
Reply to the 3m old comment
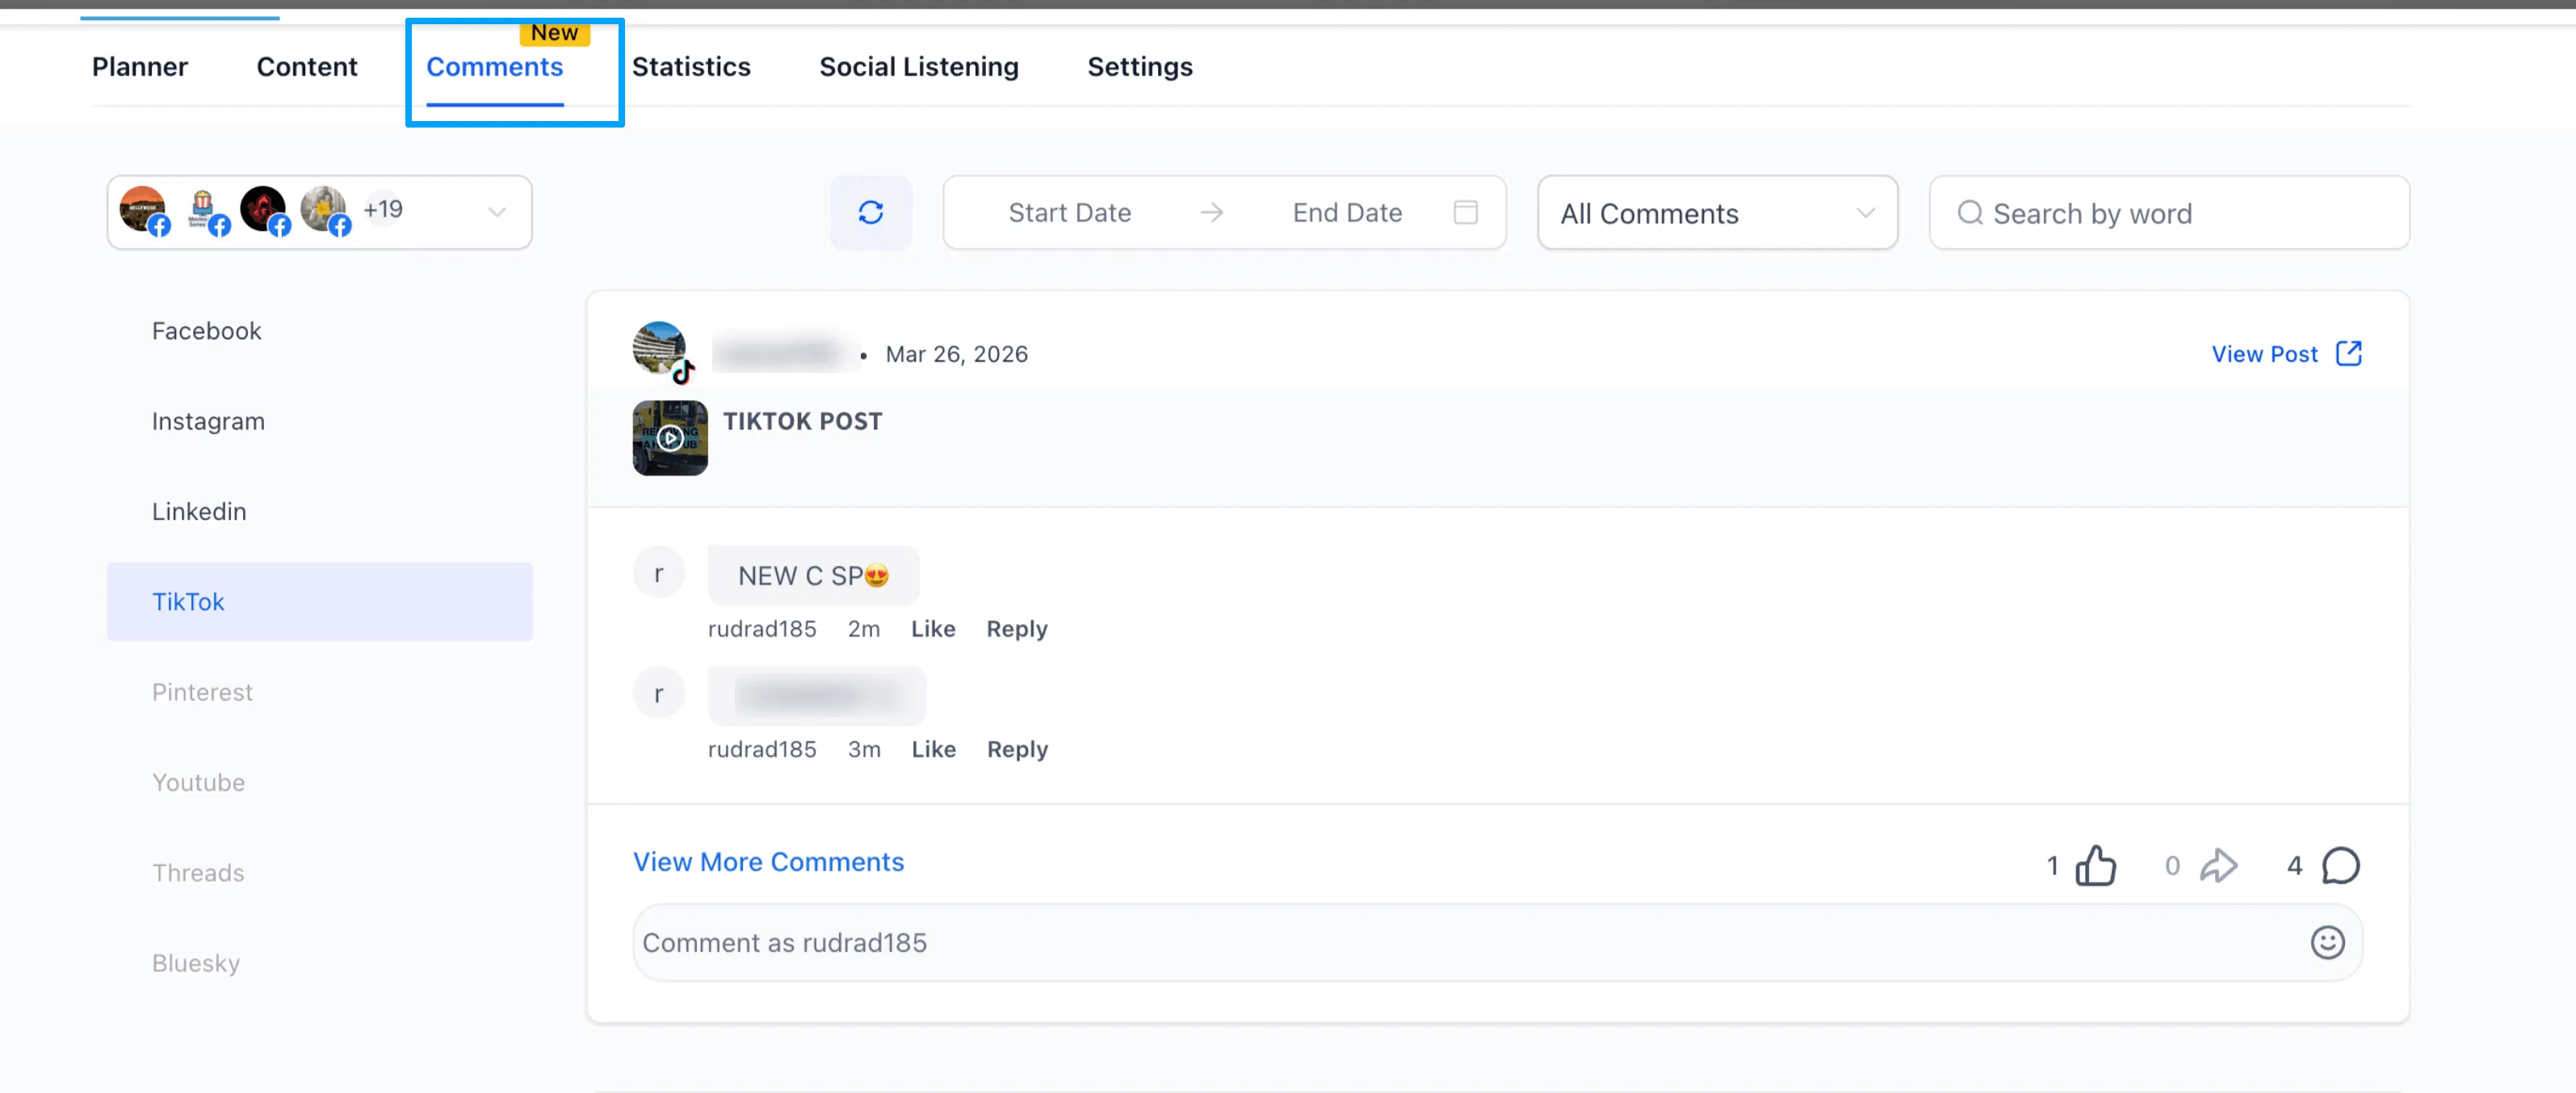[x=1017, y=748]
